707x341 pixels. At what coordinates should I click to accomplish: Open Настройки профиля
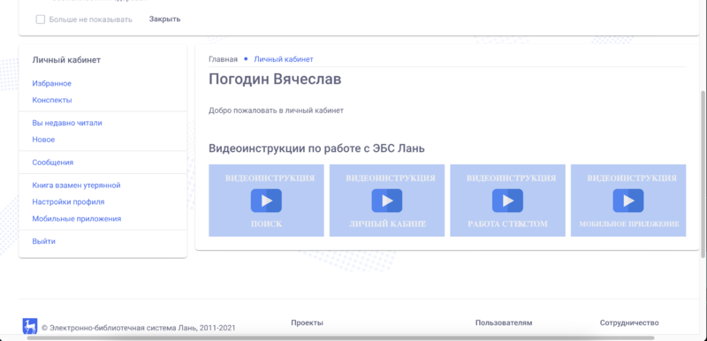(68, 201)
